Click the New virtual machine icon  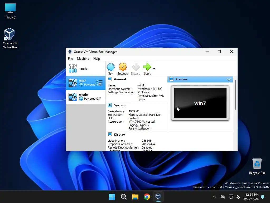[111, 67]
